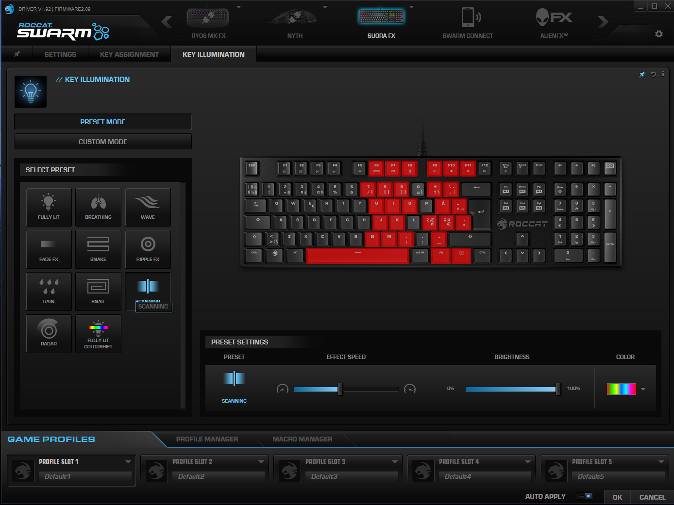Click the Preset Mode button
This screenshot has height=505, width=674.
tap(103, 122)
